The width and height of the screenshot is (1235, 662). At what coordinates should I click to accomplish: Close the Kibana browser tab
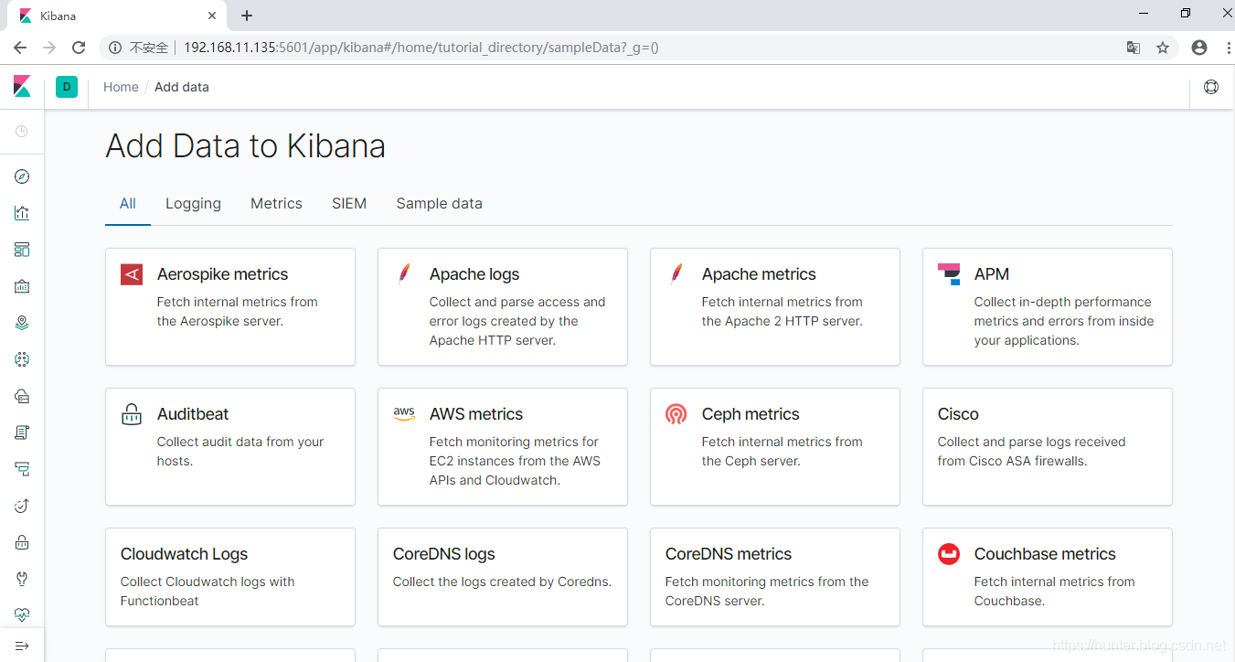(212, 16)
